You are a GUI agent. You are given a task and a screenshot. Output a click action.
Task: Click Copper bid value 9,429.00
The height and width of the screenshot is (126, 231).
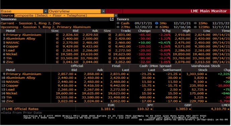[x=70, y=46]
